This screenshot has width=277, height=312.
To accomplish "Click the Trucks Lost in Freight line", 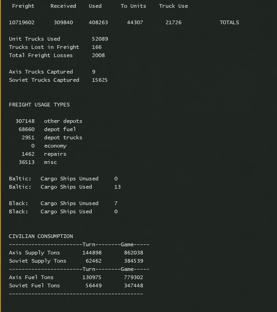I will 55,47.
